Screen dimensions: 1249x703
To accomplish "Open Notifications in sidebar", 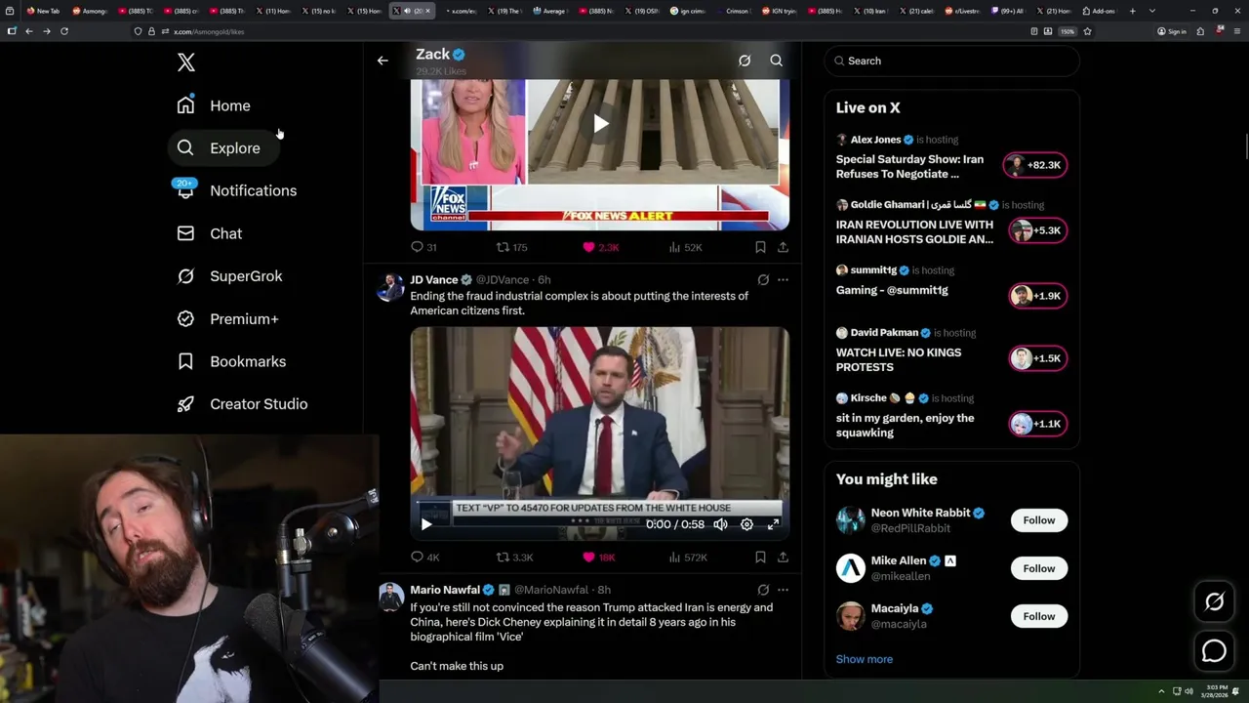I will point(235,190).
